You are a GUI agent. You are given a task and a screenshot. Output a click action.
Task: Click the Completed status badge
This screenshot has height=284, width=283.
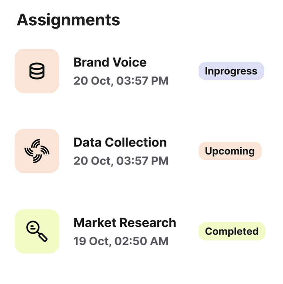(232, 231)
